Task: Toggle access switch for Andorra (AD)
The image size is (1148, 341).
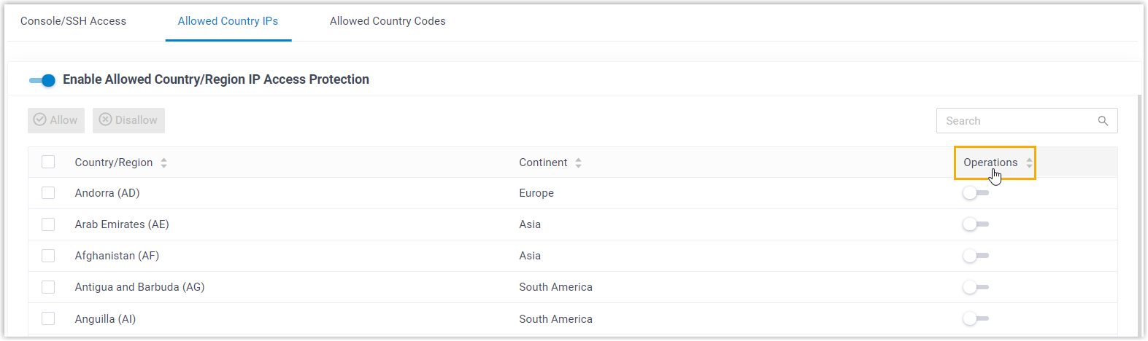Action: [975, 193]
